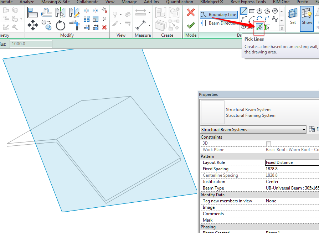Open the Analyze ribbon tab

click(x=27, y=2)
